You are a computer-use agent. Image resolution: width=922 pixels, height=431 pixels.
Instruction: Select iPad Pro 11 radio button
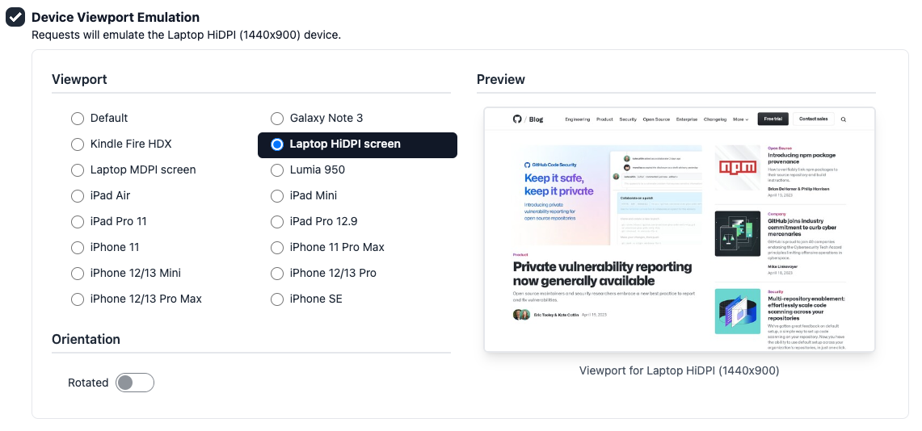point(77,222)
